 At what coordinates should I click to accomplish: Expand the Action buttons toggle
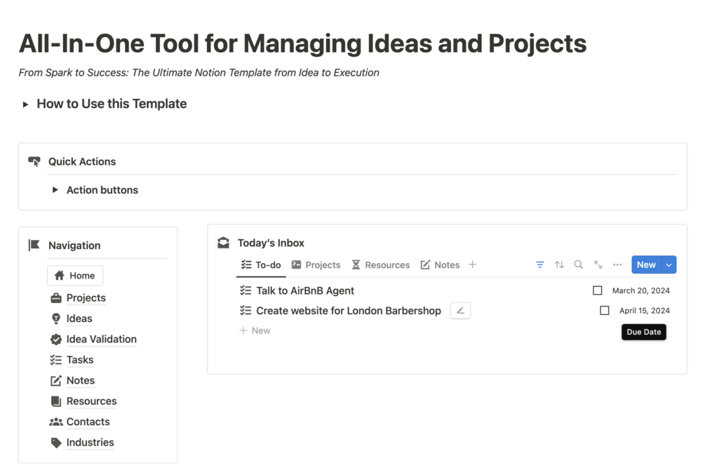click(x=55, y=190)
